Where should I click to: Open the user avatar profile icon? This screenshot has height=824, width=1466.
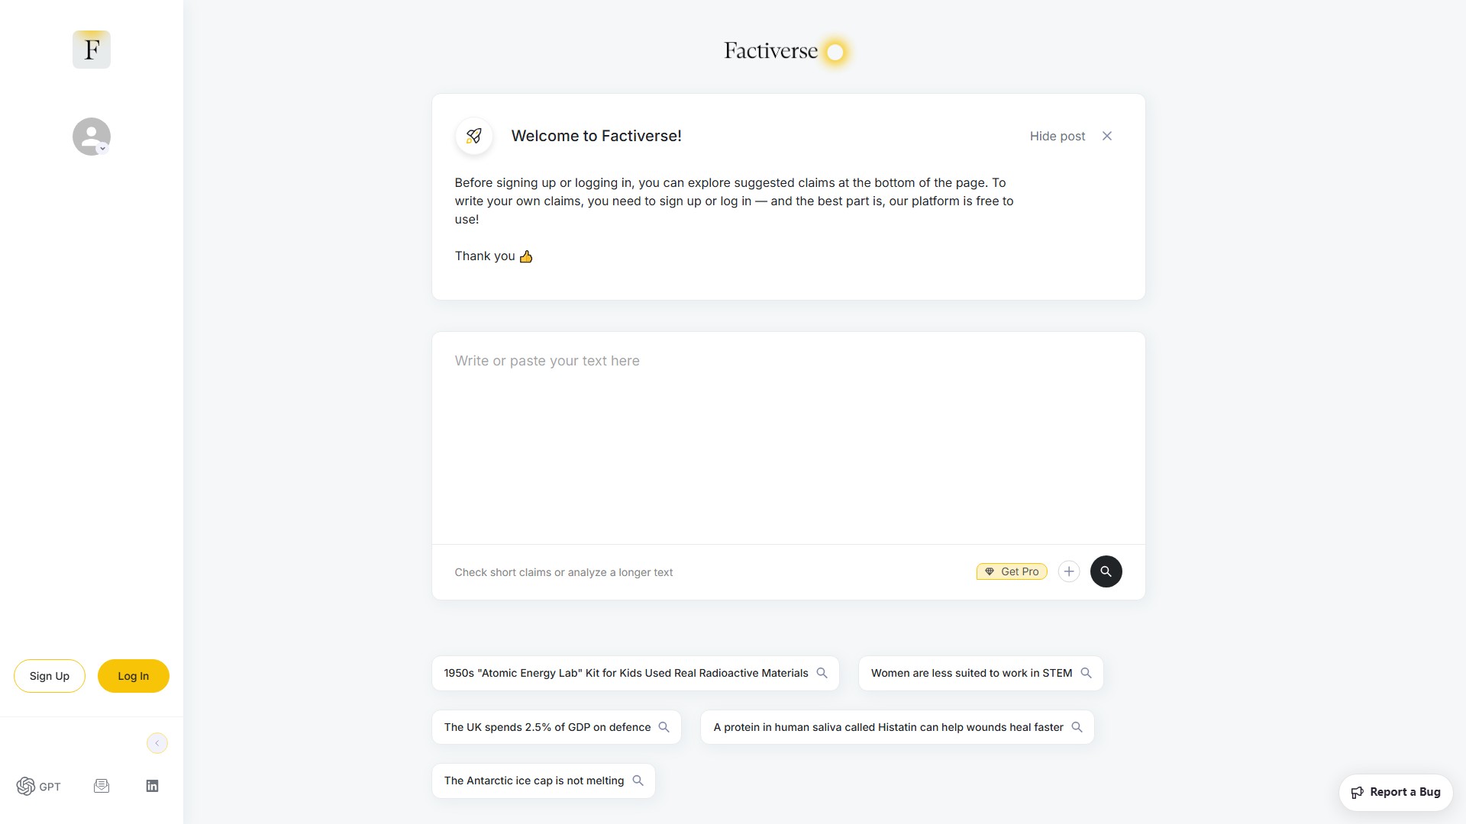tap(91, 136)
